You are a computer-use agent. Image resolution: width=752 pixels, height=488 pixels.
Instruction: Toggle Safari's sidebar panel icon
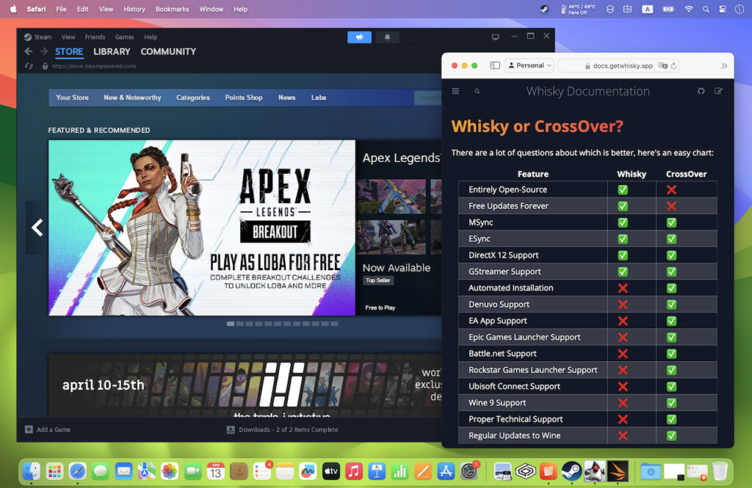[x=495, y=65]
